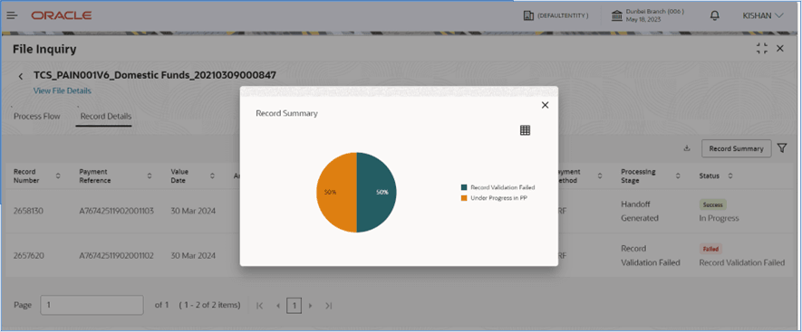Viewport: 802px width, 332px height.
Task: Close the Record Summary dialog
Action: [546, 105]
